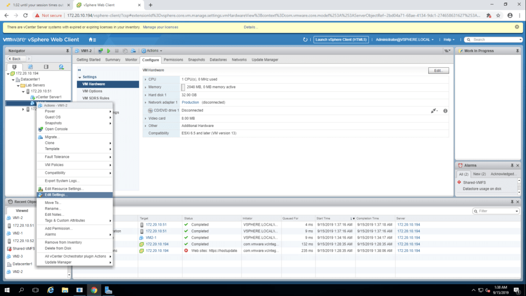Open the Hosts and Clusters navigator icon
Image resolution: width=526 pixels, height=296 pixels.
click(14, 67)
